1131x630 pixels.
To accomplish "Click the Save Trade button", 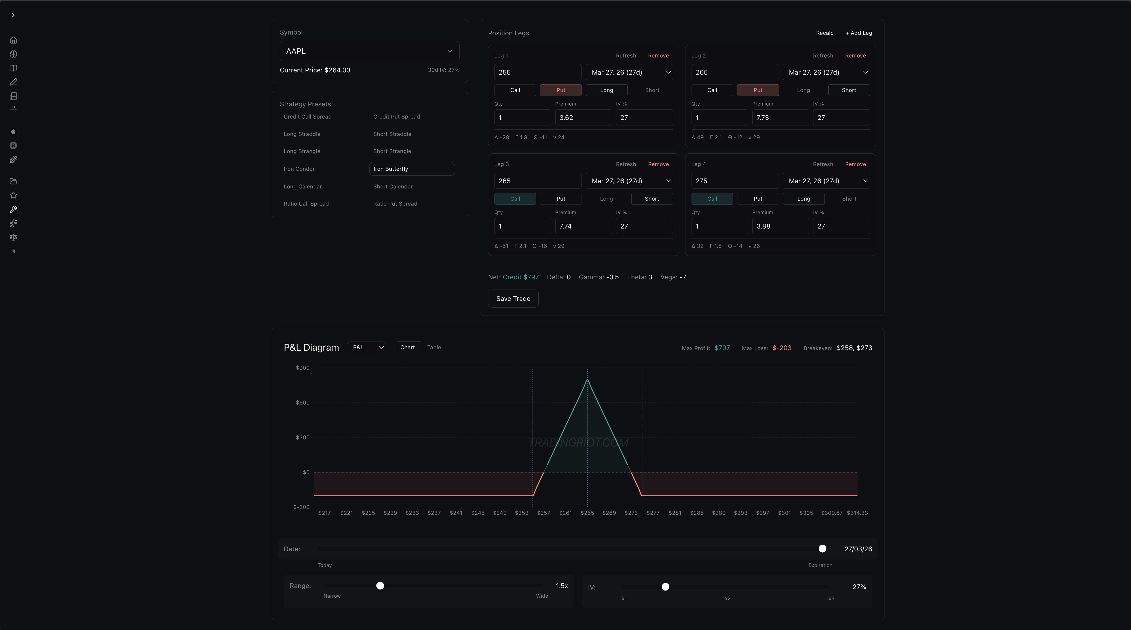I will coord(513,298).
